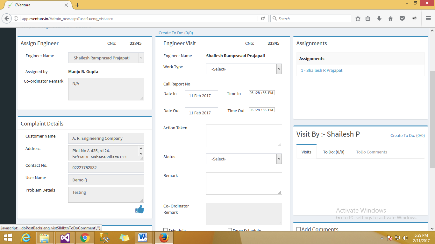Viewport: 435px width, 244px height.
Task: Open Visual Studio from the taskbar
Action: pyautogui.click(x=65, y=238)
